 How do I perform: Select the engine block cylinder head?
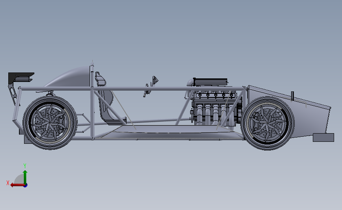click(215, 95)
